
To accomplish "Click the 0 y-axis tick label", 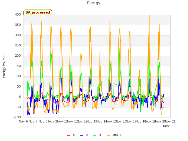I will (20, 97).
